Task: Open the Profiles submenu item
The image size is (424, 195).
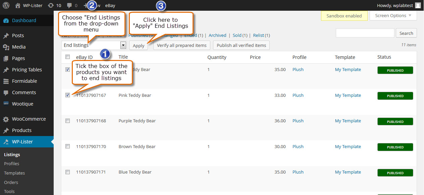Action: pos(11,164)
